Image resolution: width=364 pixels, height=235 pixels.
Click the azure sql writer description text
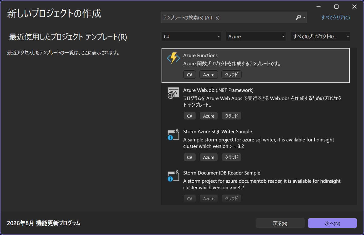pos(259,143)
